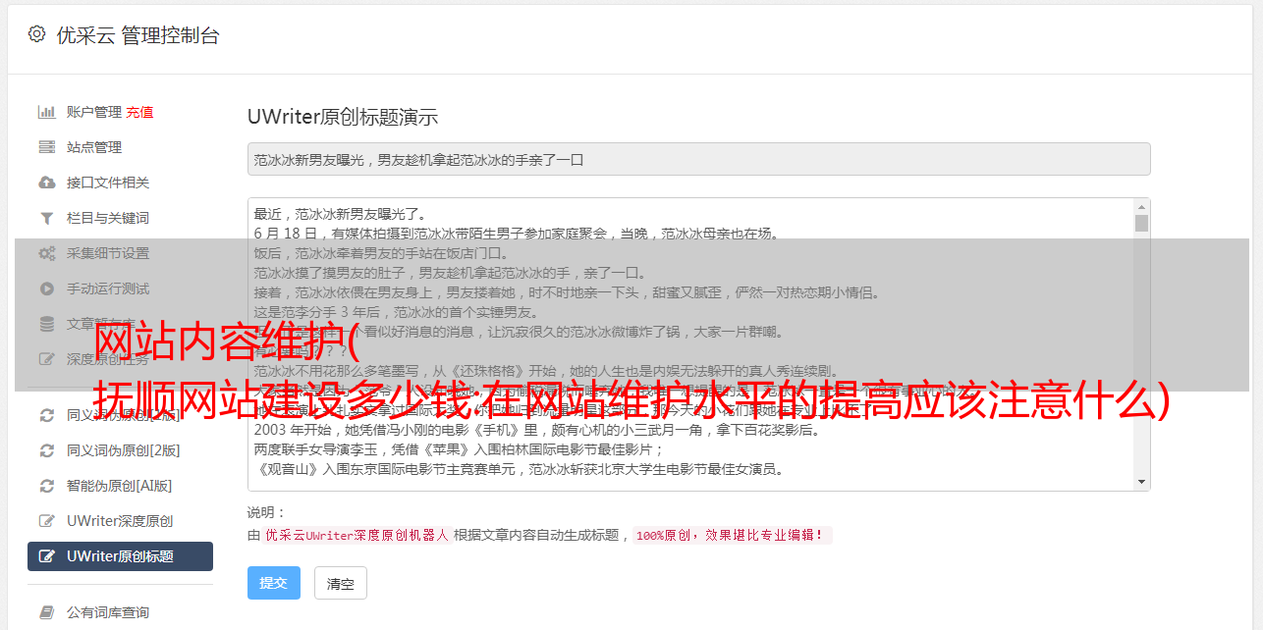
Task: Click the scrollbar thumb in the article textarea
Action: [1141, 223]
